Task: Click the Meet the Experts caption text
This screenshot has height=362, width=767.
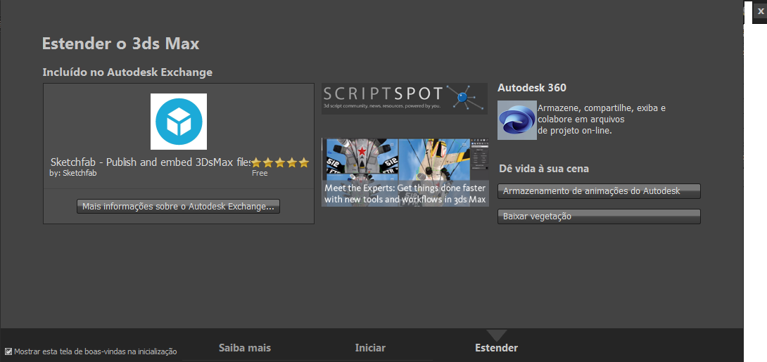Action: point(405,193)
